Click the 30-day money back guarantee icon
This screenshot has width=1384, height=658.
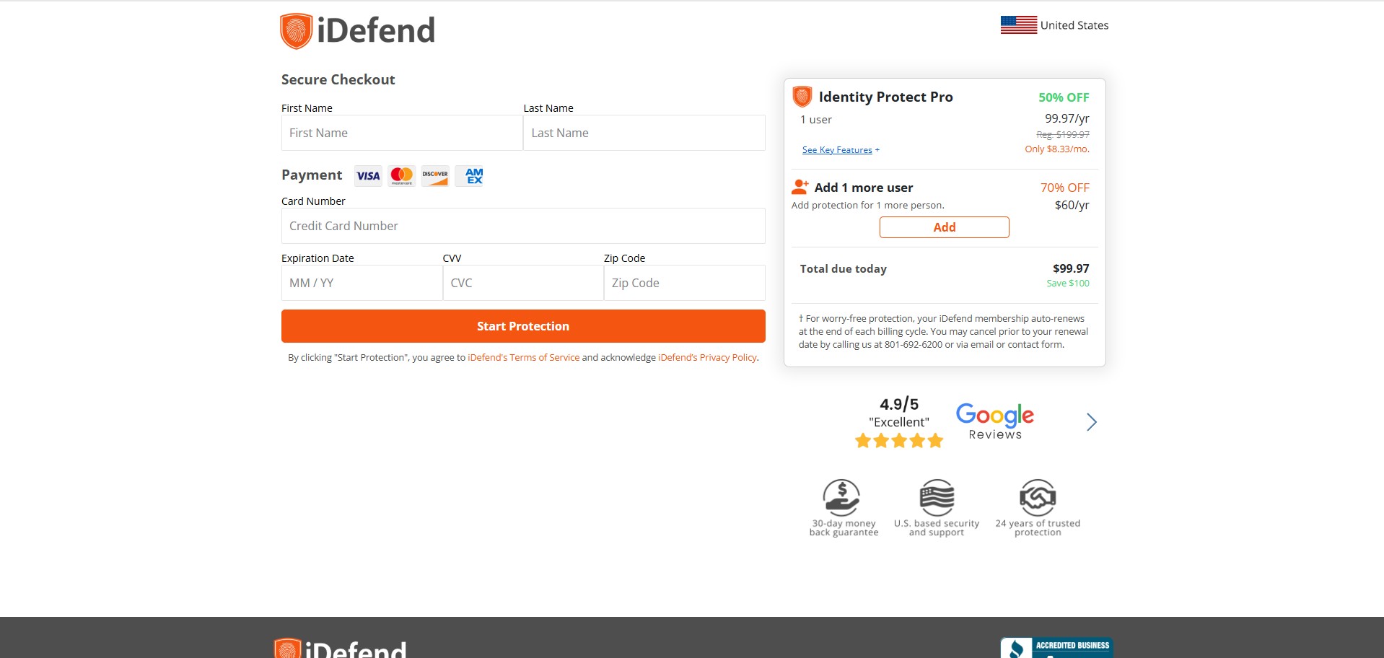841,497
